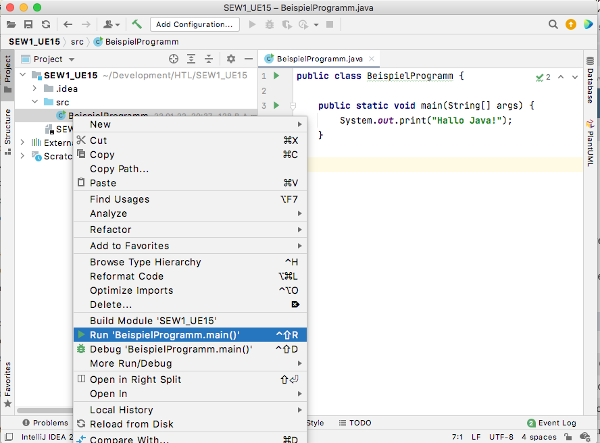
Task: Toggle the read-only lock icon in status bar
Action: pos(568,436)
